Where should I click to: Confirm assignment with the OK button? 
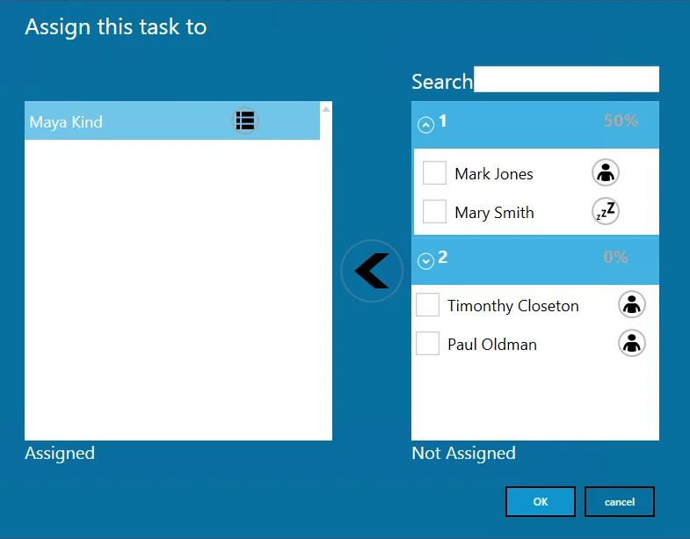pyautogui.click(x=541, y=501)
